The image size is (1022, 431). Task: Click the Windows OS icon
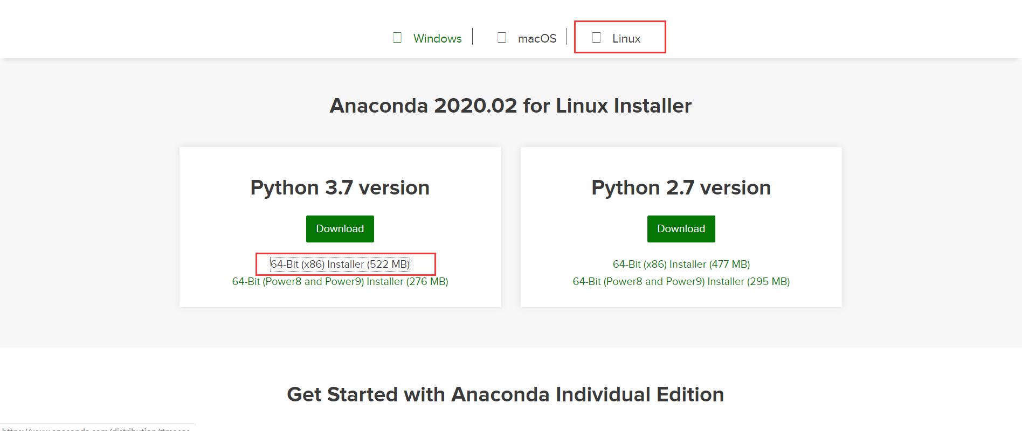pos(397,38)
